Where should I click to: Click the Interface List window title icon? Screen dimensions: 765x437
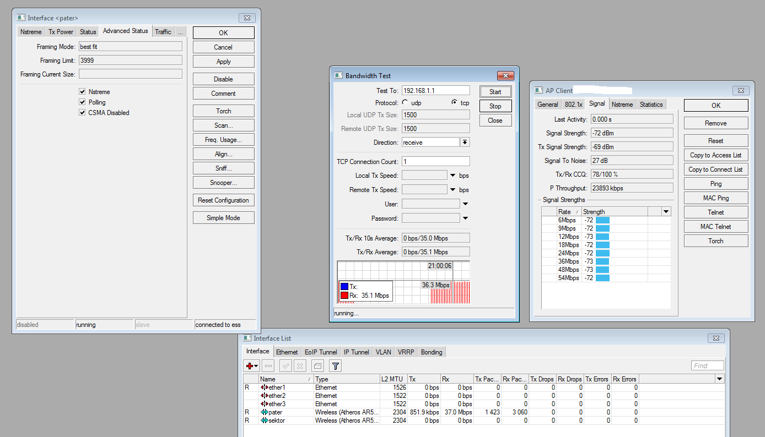(247, 338)
